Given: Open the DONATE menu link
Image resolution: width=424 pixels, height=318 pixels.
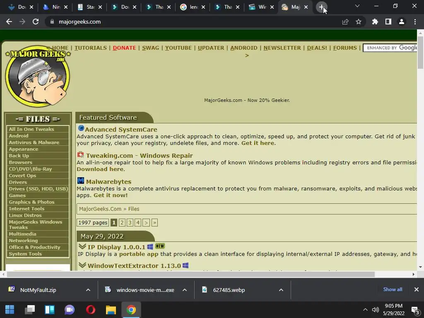Looking at the screenshot, I should coord(124,48).
